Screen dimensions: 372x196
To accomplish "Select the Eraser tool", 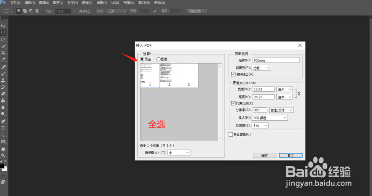I will coord(3,94).
